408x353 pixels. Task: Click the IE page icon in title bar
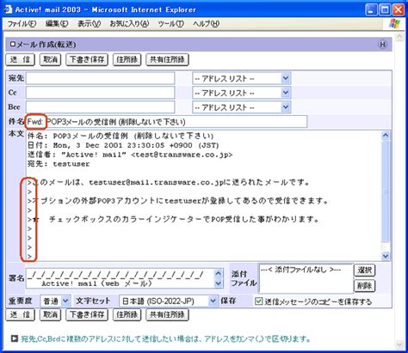9,9
